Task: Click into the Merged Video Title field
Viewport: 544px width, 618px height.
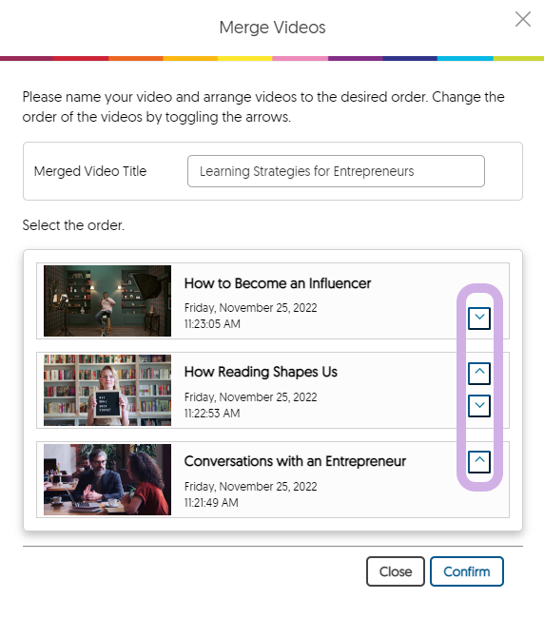Action: 336,171
